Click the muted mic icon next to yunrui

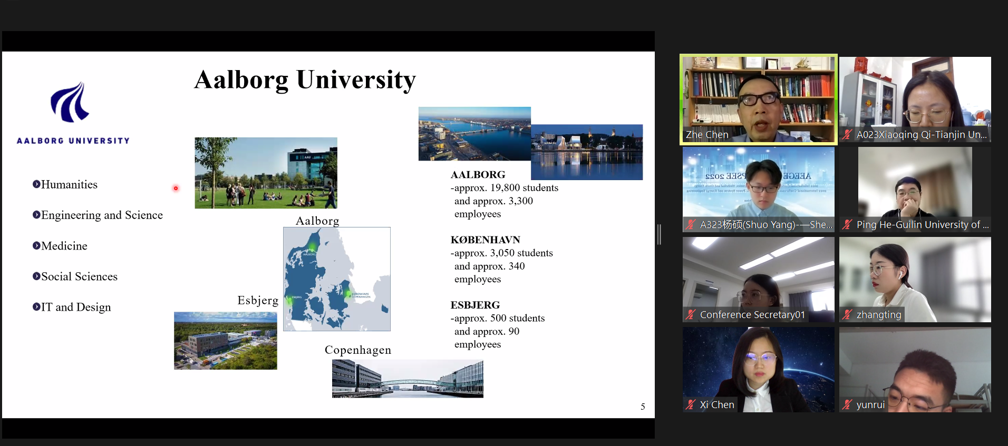[847, 405]
